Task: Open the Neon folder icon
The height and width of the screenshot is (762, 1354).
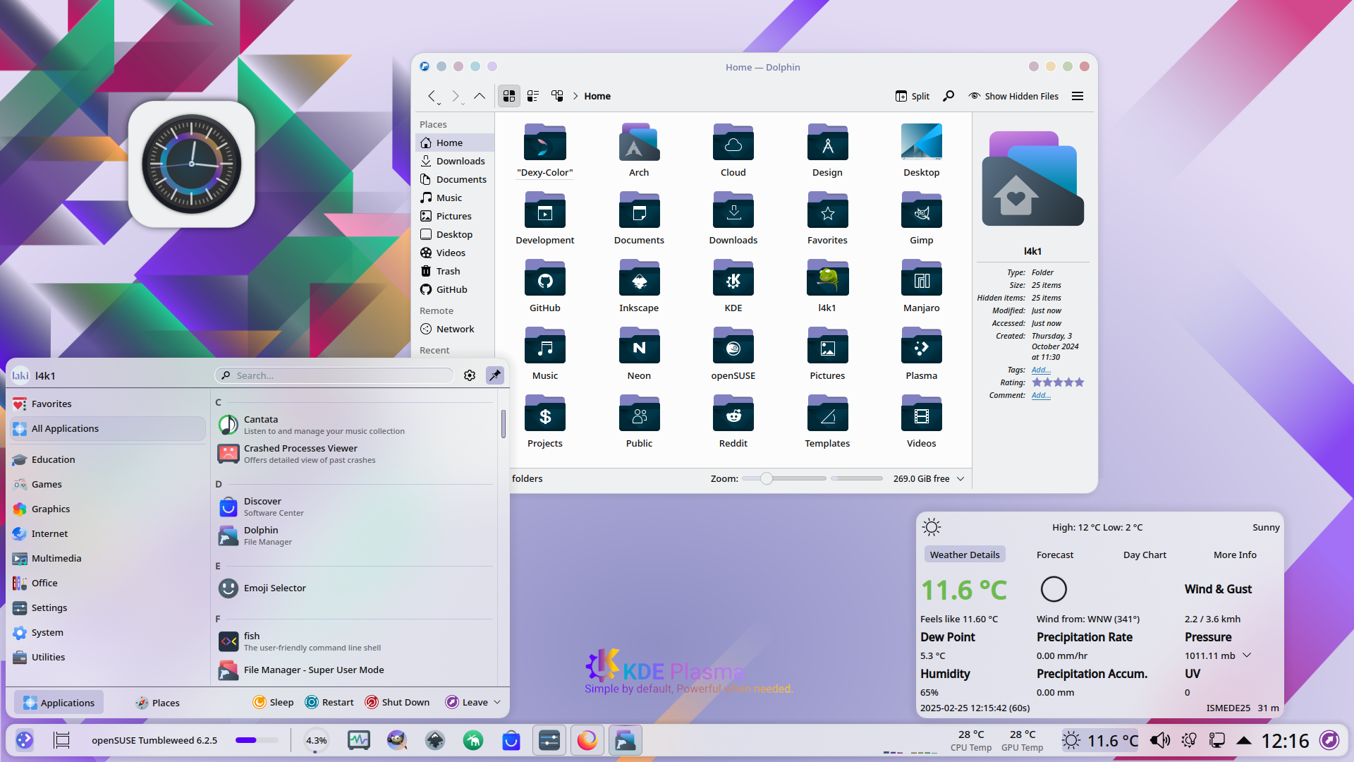Action: tap(639, 346)
